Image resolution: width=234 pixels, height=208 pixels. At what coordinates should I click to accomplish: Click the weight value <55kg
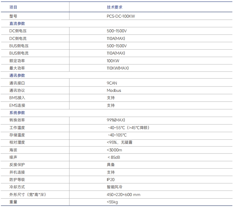click(112, 202)
